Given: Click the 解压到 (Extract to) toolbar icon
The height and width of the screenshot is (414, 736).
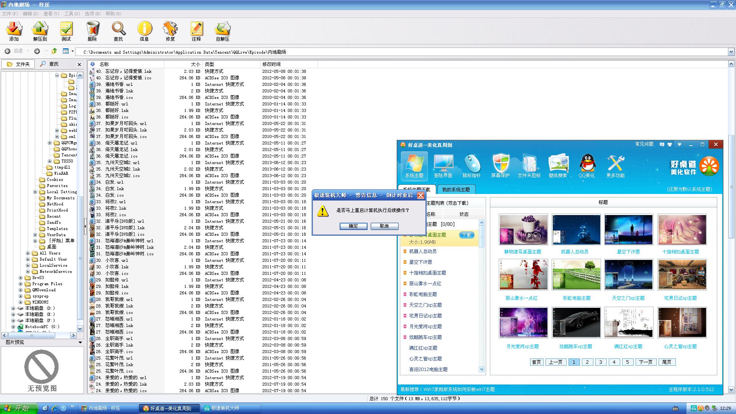Looking at the screenshot, I should pyautogui.click(x=40, y=31).
